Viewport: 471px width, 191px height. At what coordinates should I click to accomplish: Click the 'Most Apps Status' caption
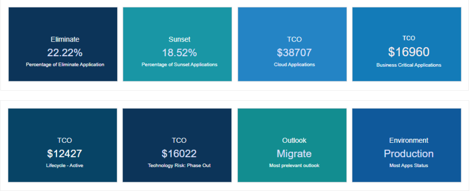(x=409, y=165)
